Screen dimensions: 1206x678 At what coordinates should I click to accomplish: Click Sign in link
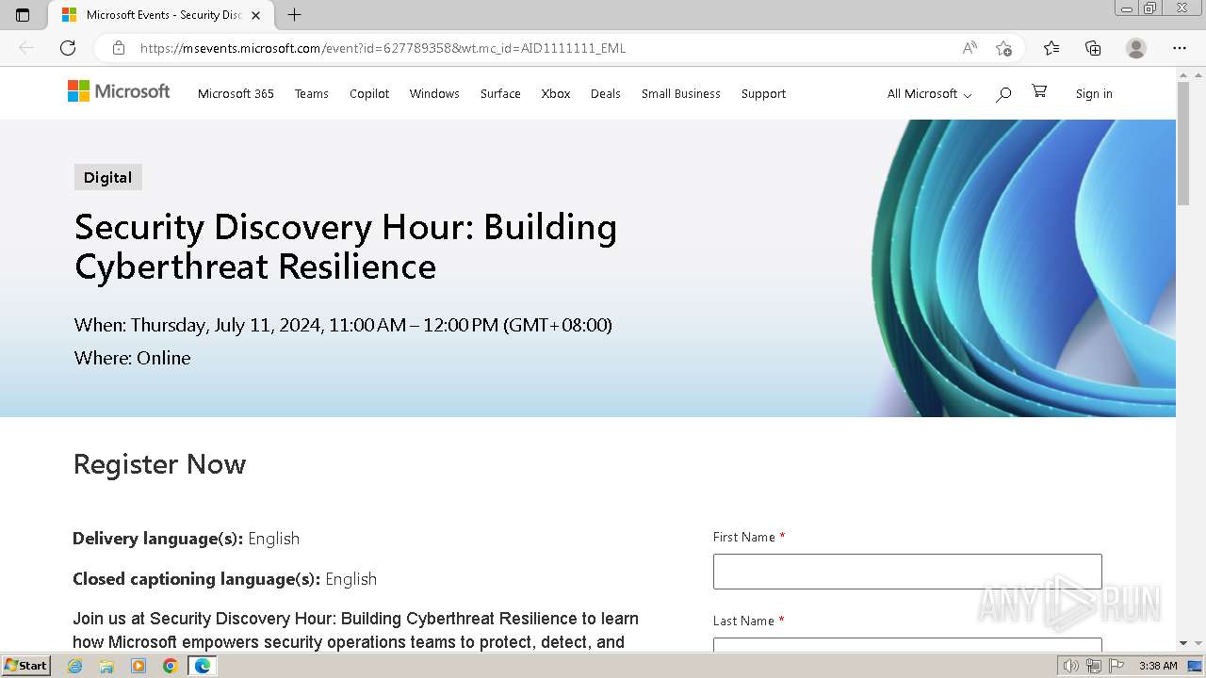1094,93
